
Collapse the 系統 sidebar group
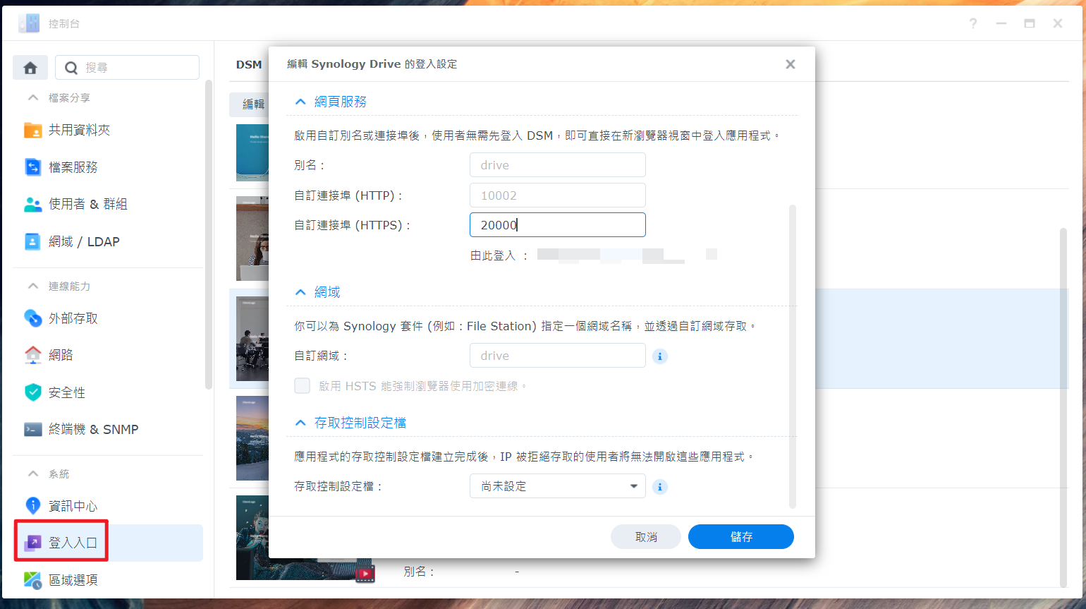pos(33,474)
